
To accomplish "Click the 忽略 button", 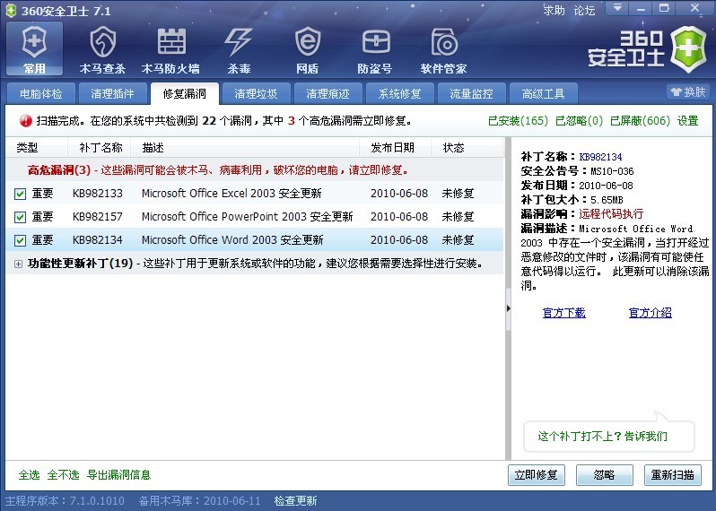I will pos(605,475).
